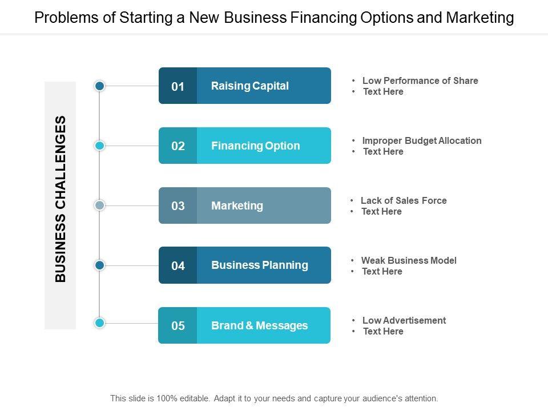Select the slide title text
Screen dimensions: 548x411
274,18
